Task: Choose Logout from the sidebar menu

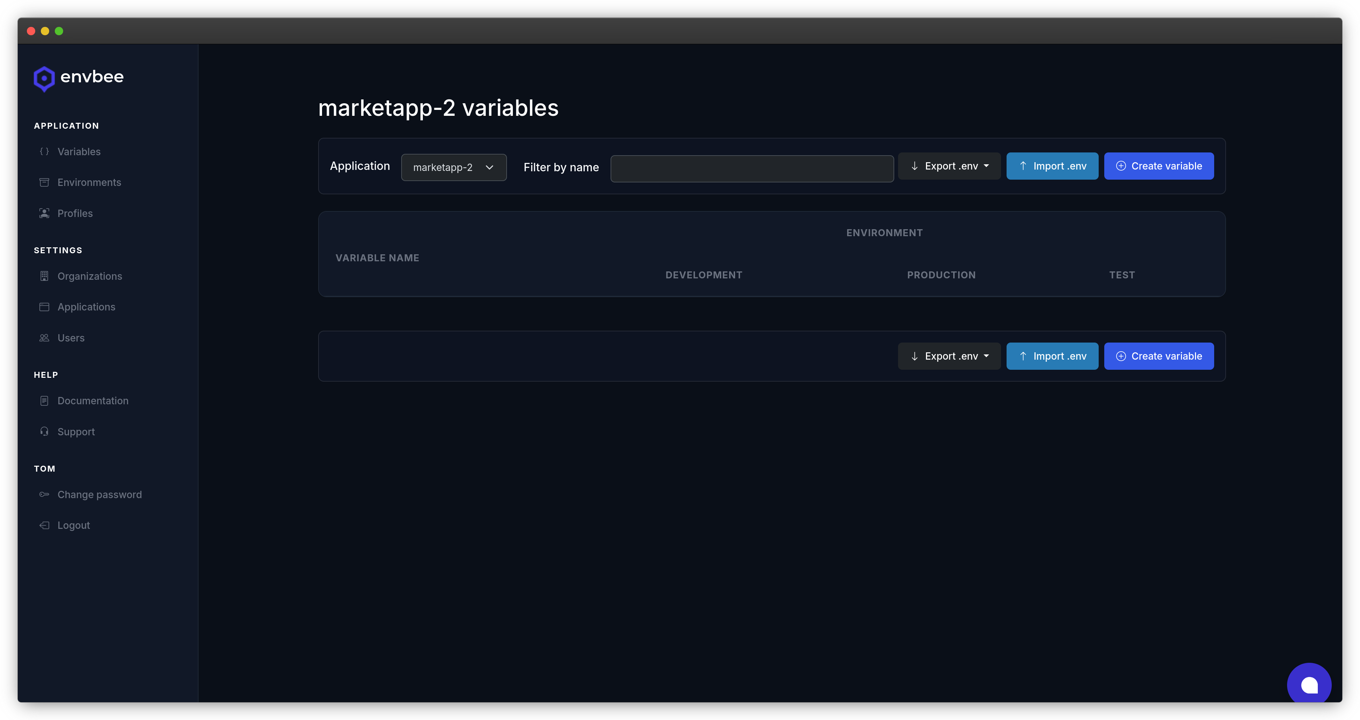Action: [73, 525]
